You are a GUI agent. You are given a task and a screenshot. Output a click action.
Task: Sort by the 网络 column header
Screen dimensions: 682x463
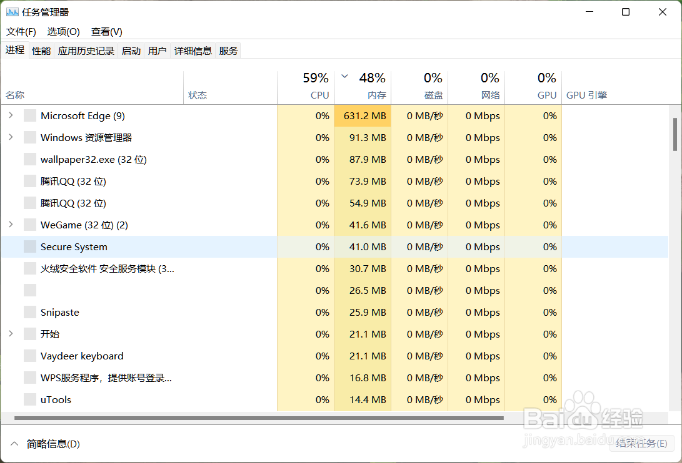[476, 88]
